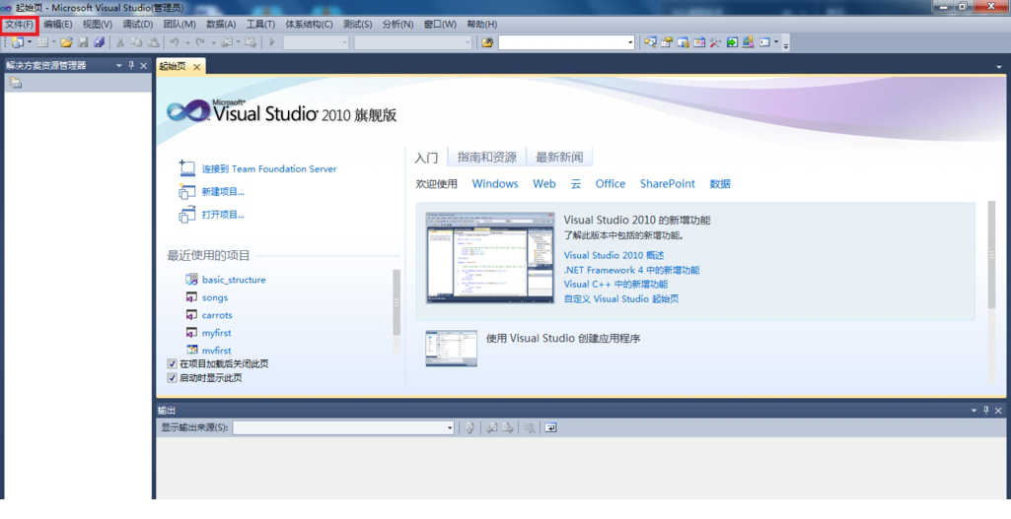Screen dimensions: 1011x519
Task: Open the Tools (工具) menu
Action: [x=260, y=25]
